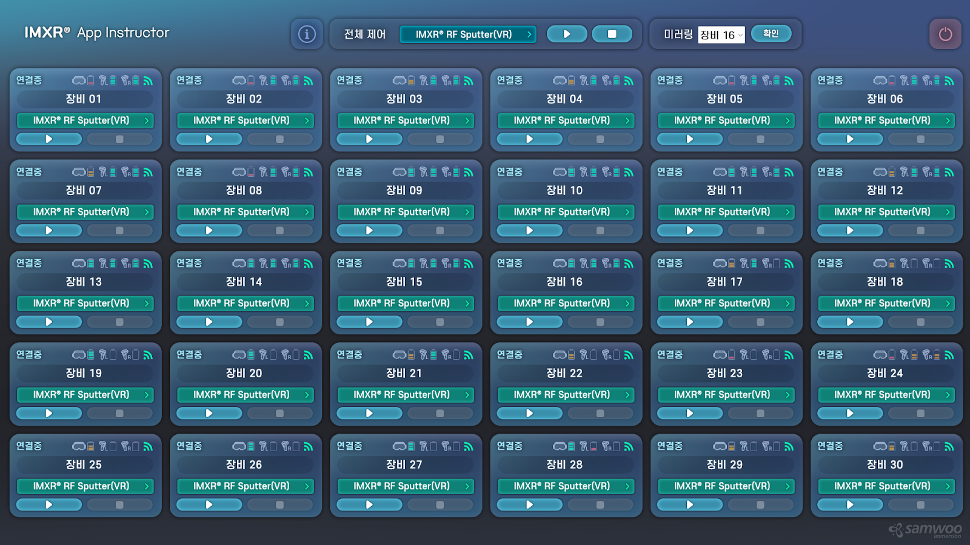This screenshot has height=545, width=970.
Task: Click 연결중 status on 장비 11 card
Action: [670, 172]
